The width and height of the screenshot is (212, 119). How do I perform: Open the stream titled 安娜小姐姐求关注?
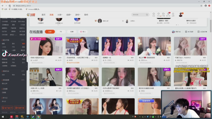(46, 46)
